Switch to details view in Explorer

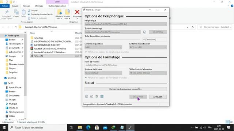pos(227,122)
